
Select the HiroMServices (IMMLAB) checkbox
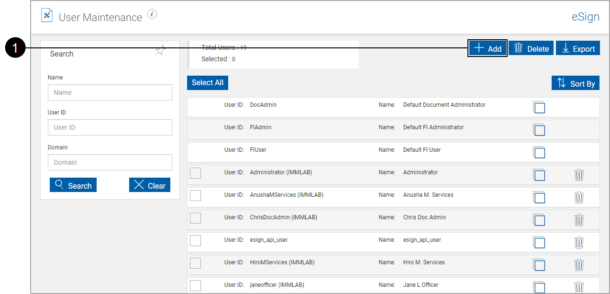(195, 263)
